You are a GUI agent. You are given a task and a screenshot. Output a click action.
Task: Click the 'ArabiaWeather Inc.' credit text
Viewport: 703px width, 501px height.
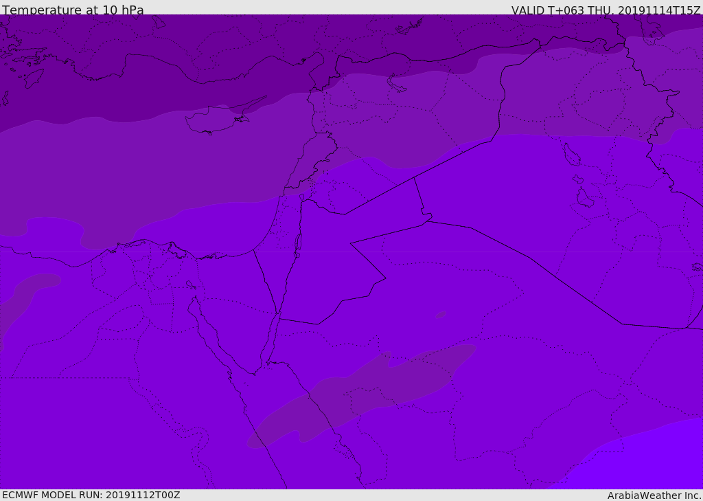click(x=654, y=496)
